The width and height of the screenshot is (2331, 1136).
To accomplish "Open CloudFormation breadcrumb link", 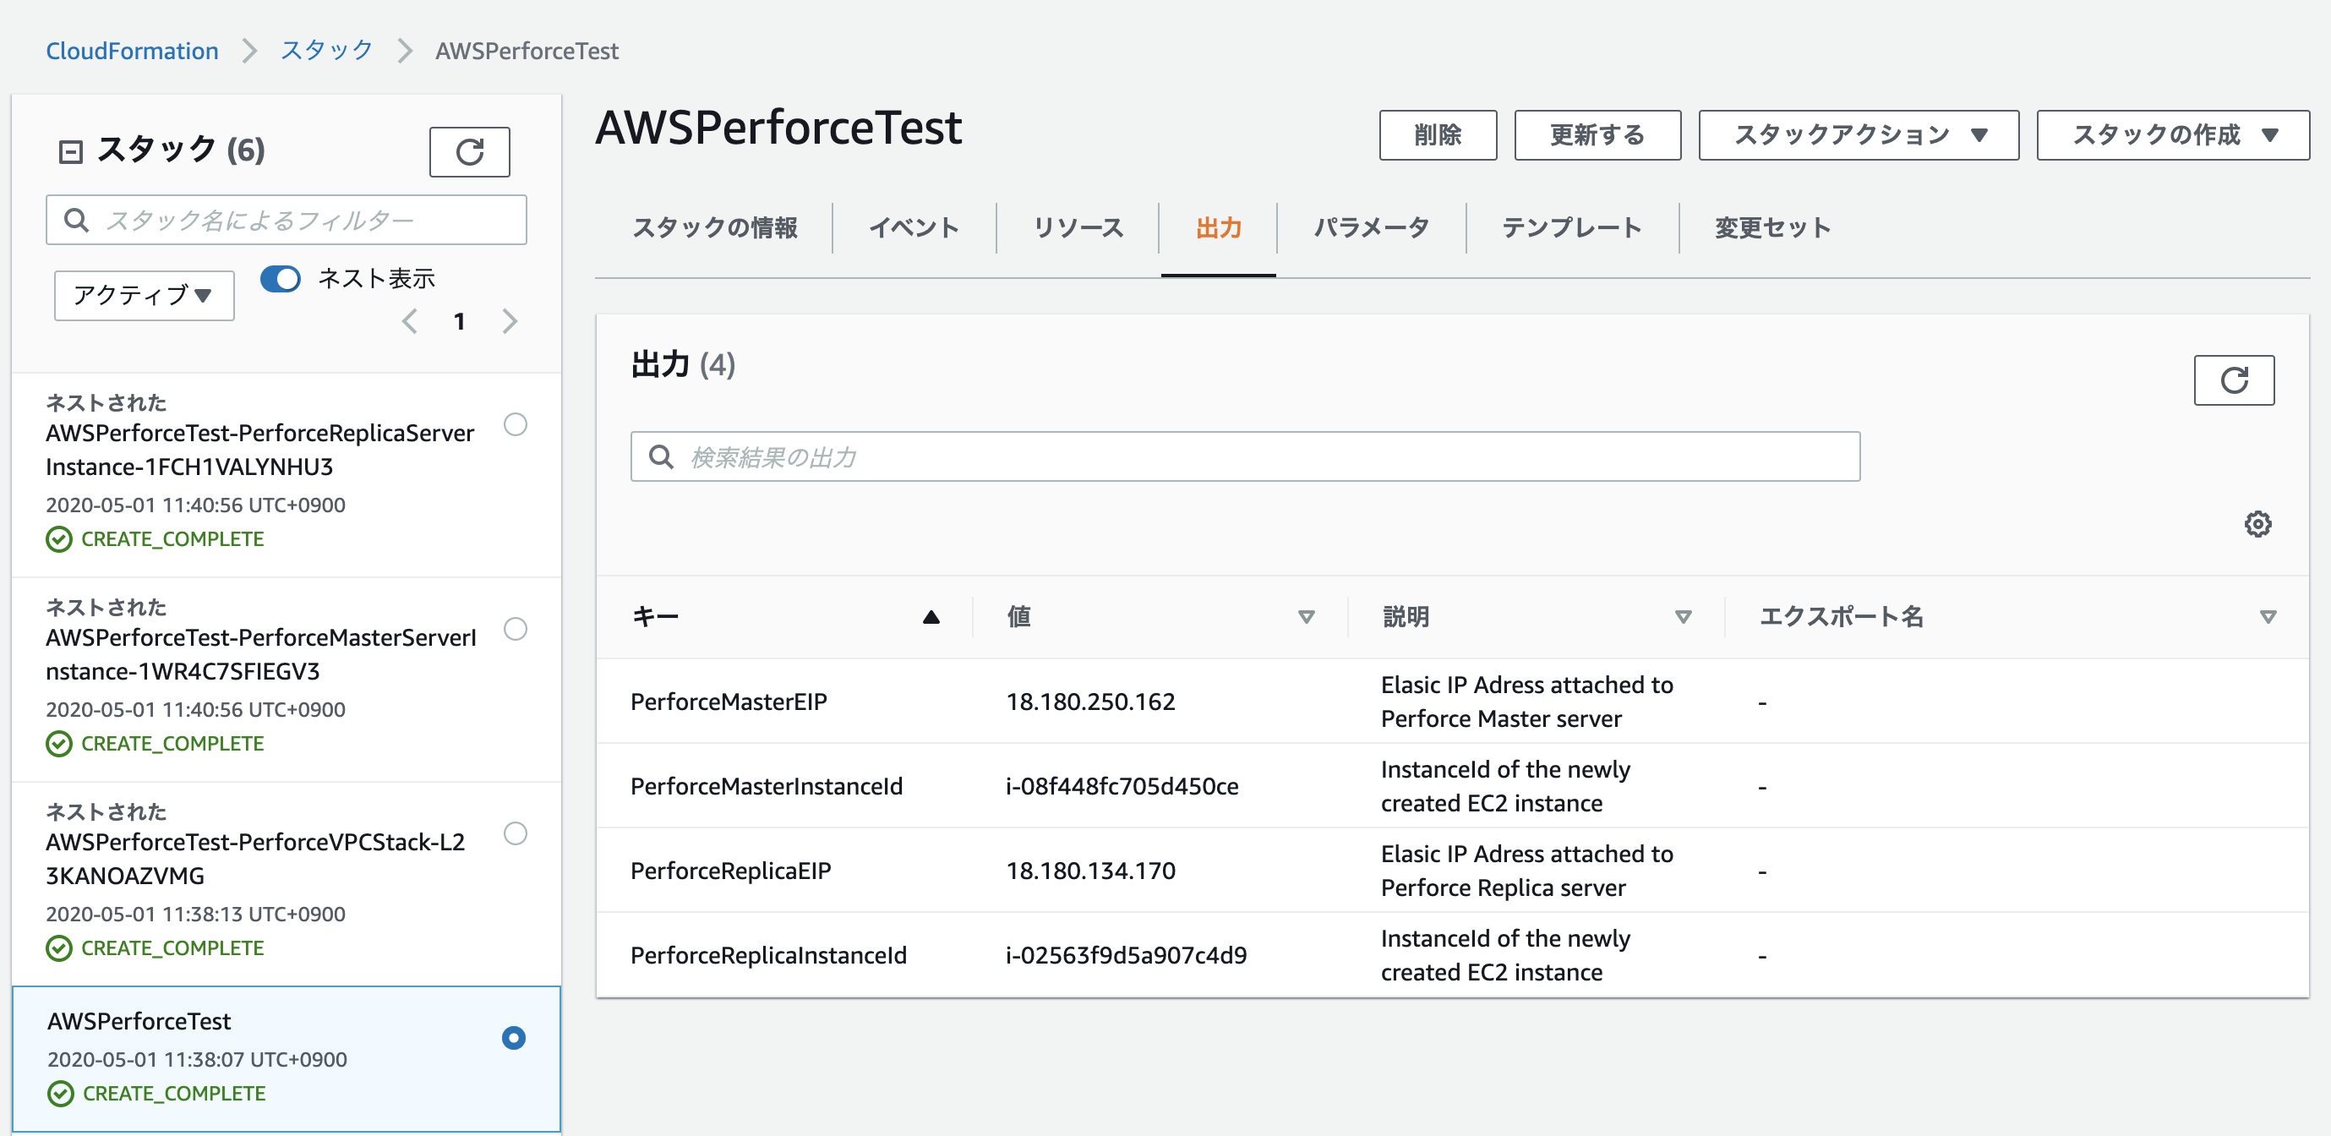I will pyautogui.click(x=132, y=51).
